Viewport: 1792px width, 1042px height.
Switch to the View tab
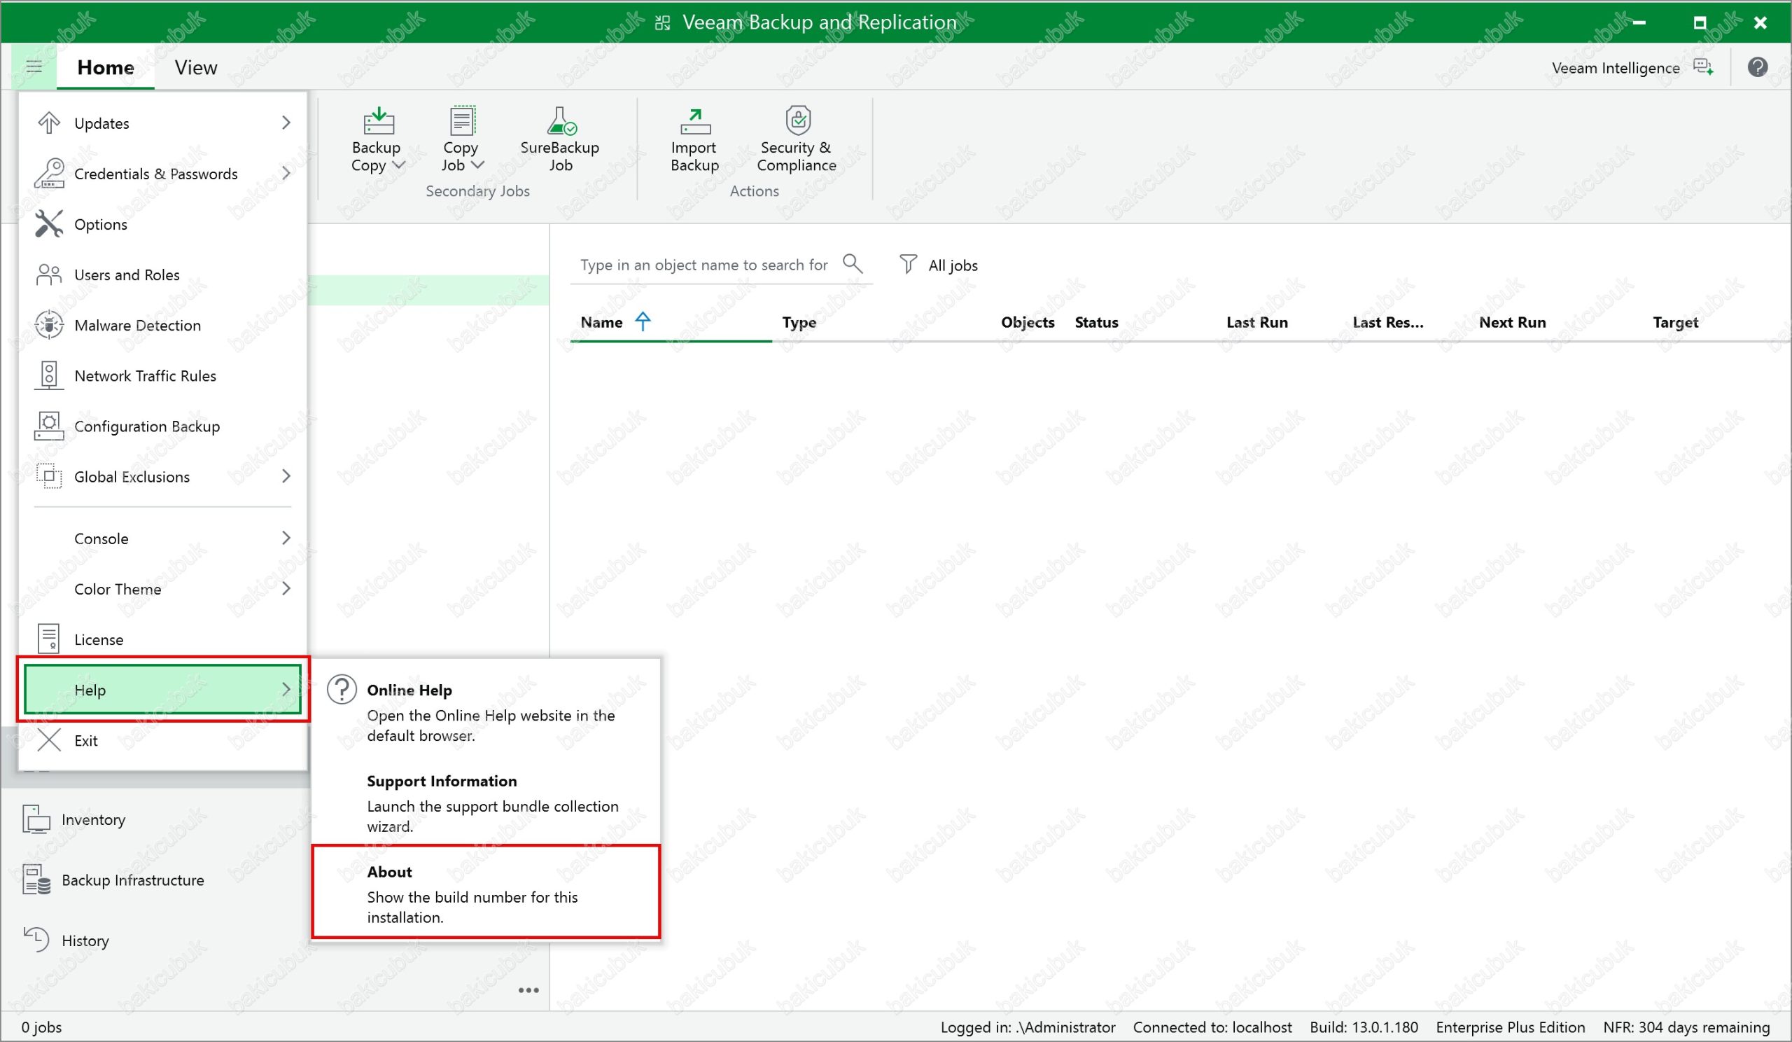click(x=195, y=67)
